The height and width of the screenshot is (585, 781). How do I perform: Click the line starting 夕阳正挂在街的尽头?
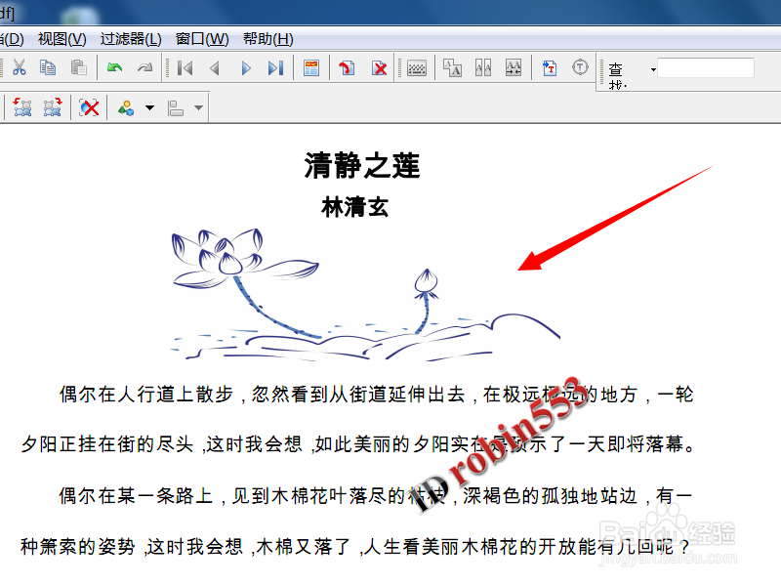click(x=358, y=444)
